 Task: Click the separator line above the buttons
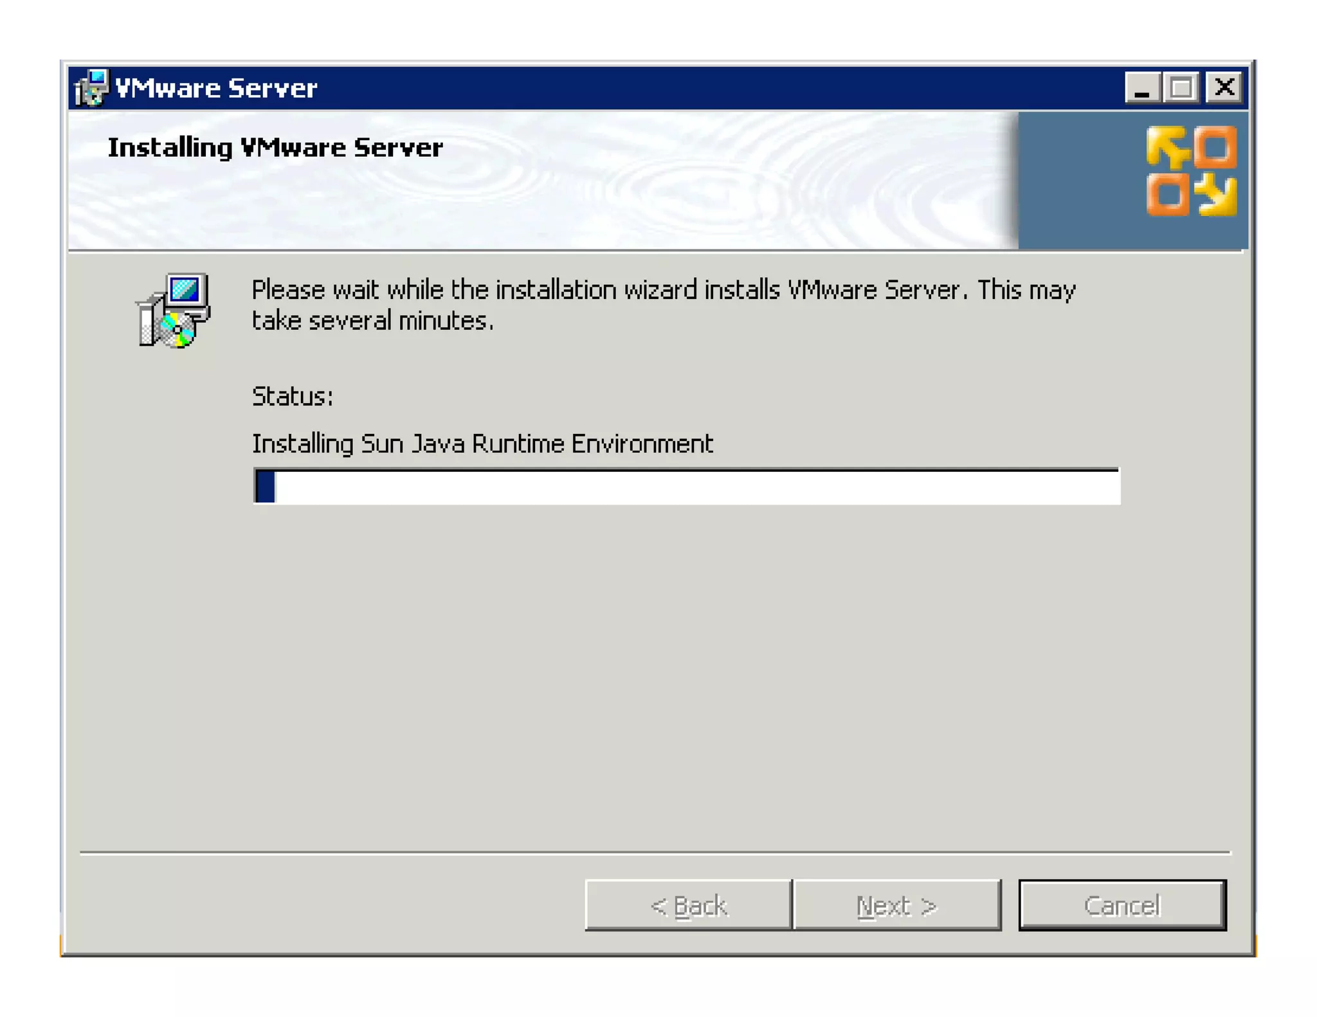pyautogui.click(x=655, y=853)
